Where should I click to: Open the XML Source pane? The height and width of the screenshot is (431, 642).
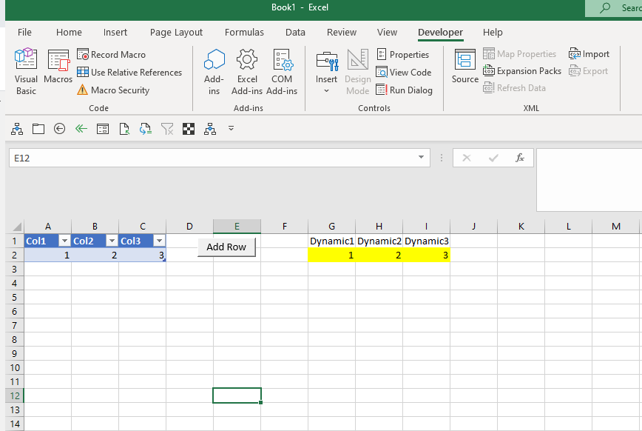pos(464,67)
